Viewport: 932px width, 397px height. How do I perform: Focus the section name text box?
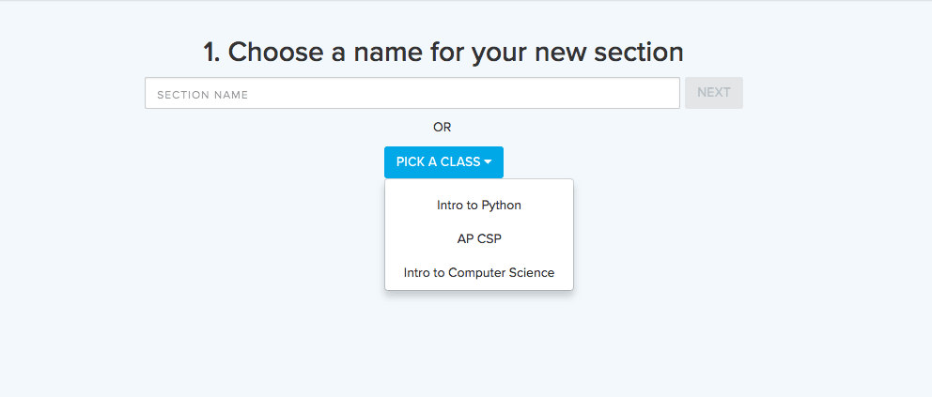click(x=412, y=93)
